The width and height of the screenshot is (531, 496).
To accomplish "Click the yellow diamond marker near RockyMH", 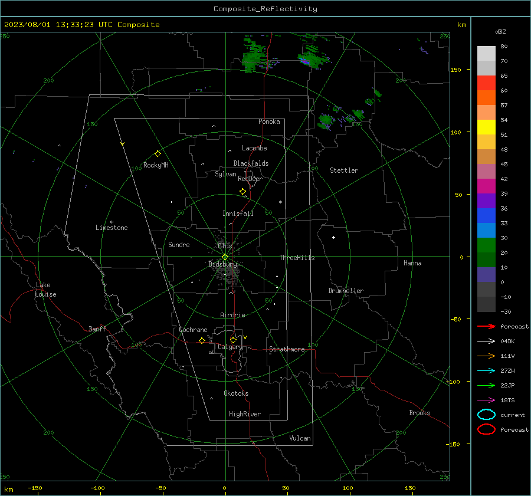I will click(158, 154).
